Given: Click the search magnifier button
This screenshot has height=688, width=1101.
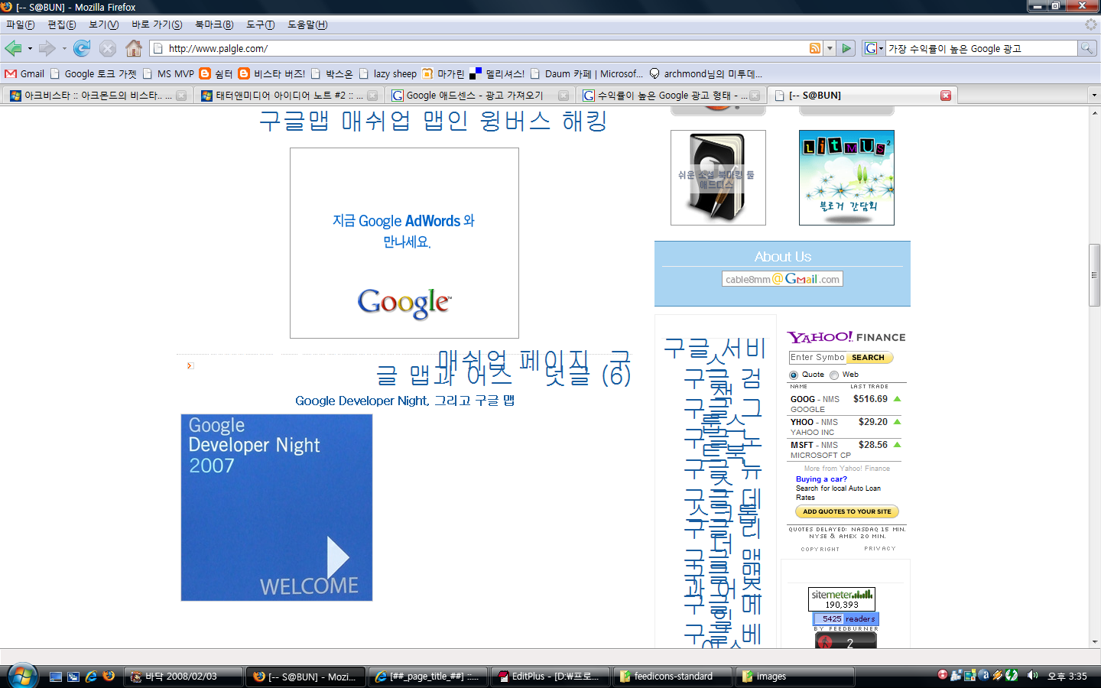Looking at the screenshot, I should pos(1086,48).
